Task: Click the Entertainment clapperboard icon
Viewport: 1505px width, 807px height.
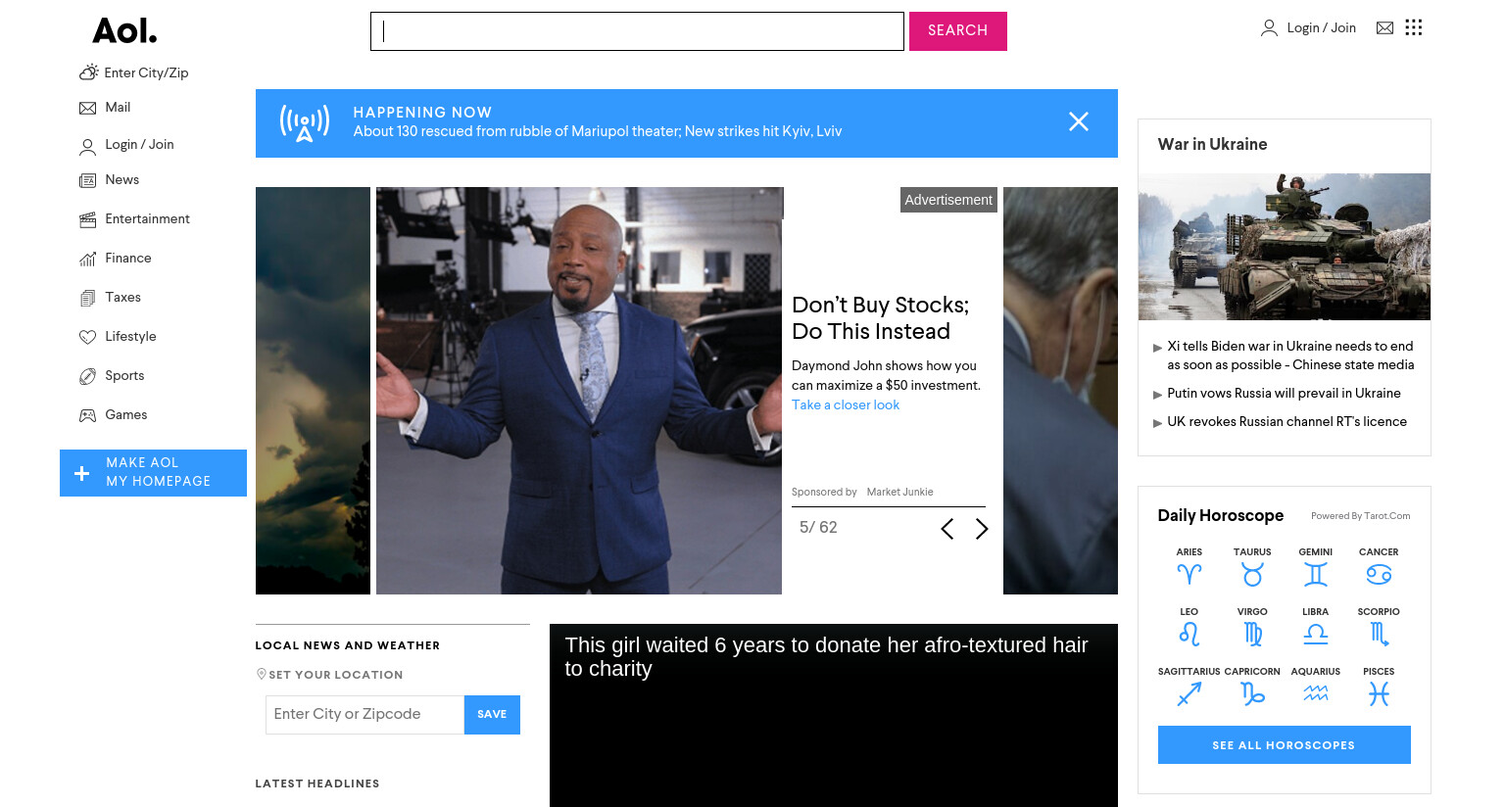Action: tap(87, 219)
